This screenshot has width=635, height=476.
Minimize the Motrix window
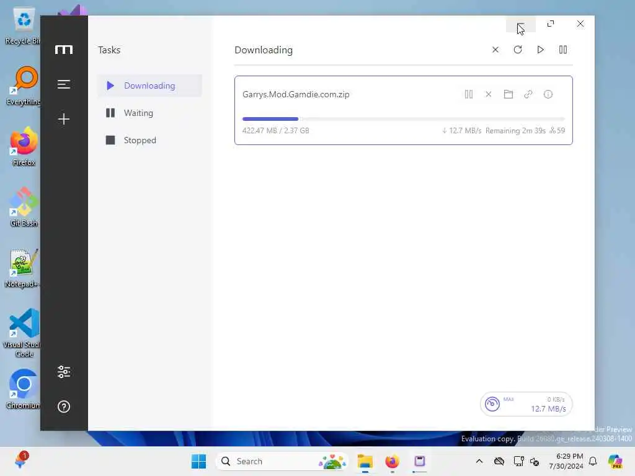click(521, 24)
